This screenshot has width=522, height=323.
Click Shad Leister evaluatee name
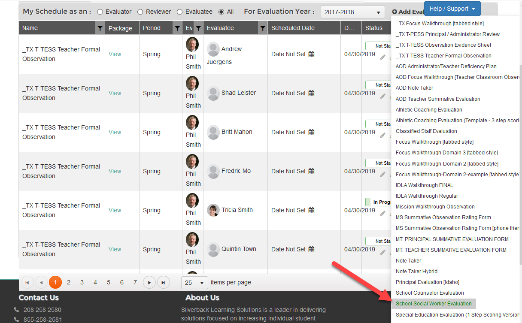click(x=239, y=93)
